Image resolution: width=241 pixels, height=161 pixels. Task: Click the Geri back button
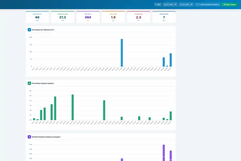pos(158,5)
